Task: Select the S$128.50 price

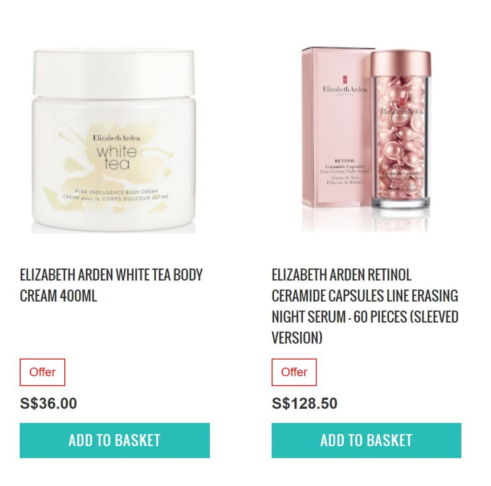Action: click(x=304, y=403)
